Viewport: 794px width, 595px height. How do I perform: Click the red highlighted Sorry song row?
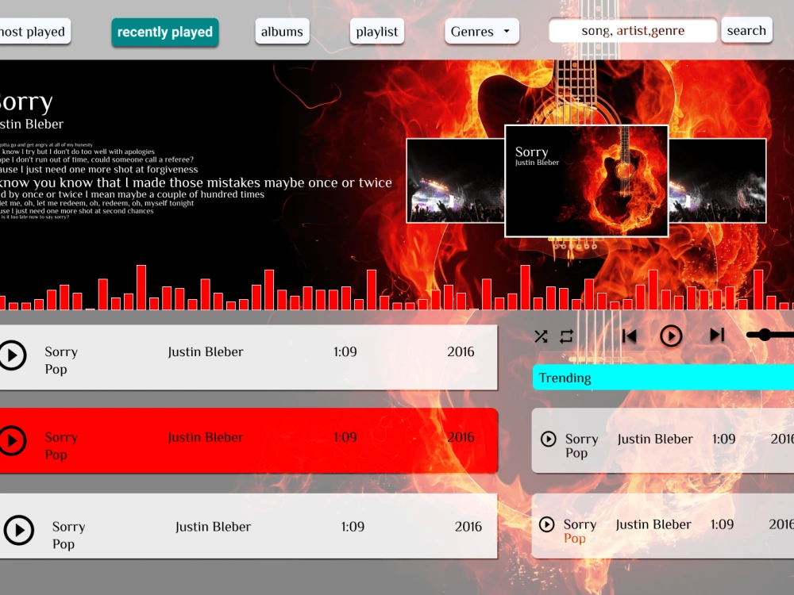pos(248,440)
